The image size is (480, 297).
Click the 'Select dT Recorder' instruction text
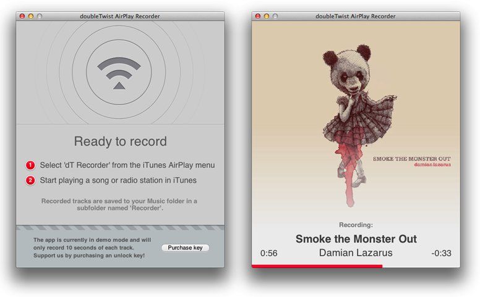pos(127,165)
